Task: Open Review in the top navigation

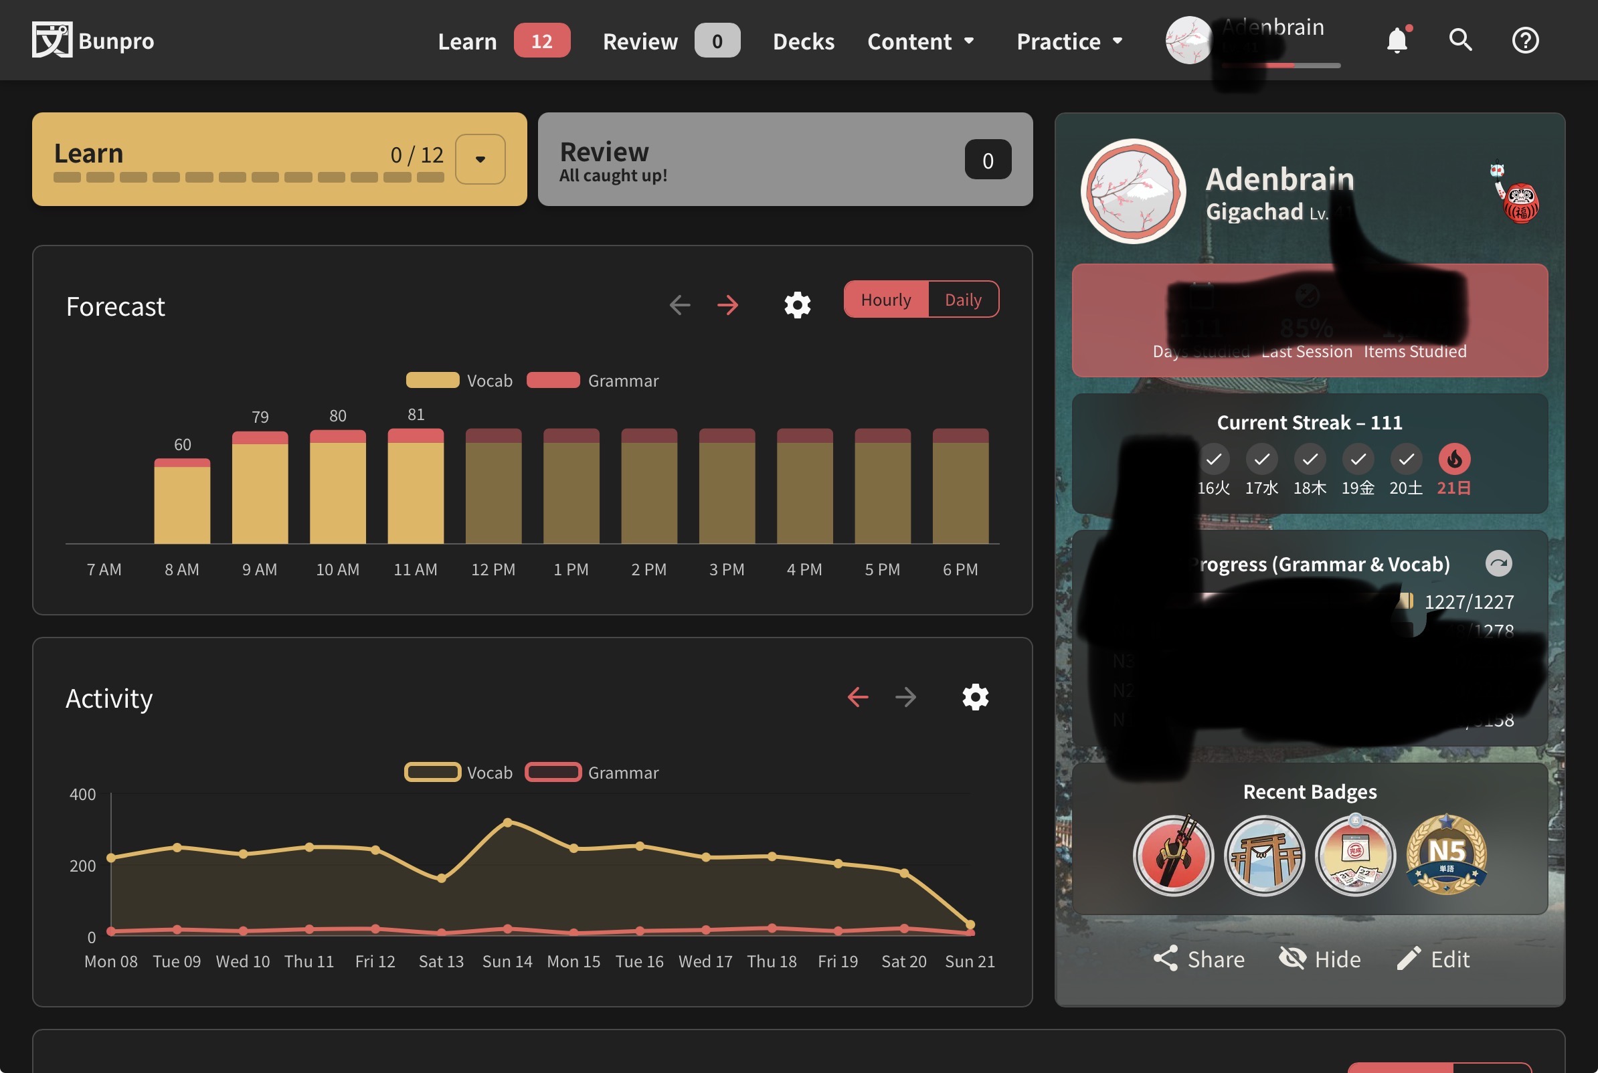Action: [640, 41]
